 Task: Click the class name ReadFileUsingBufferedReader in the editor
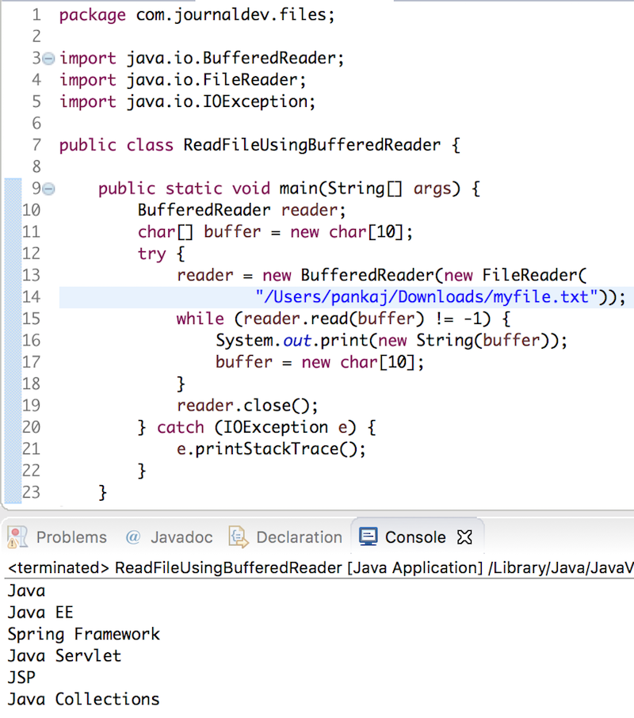tap(311, 145)
